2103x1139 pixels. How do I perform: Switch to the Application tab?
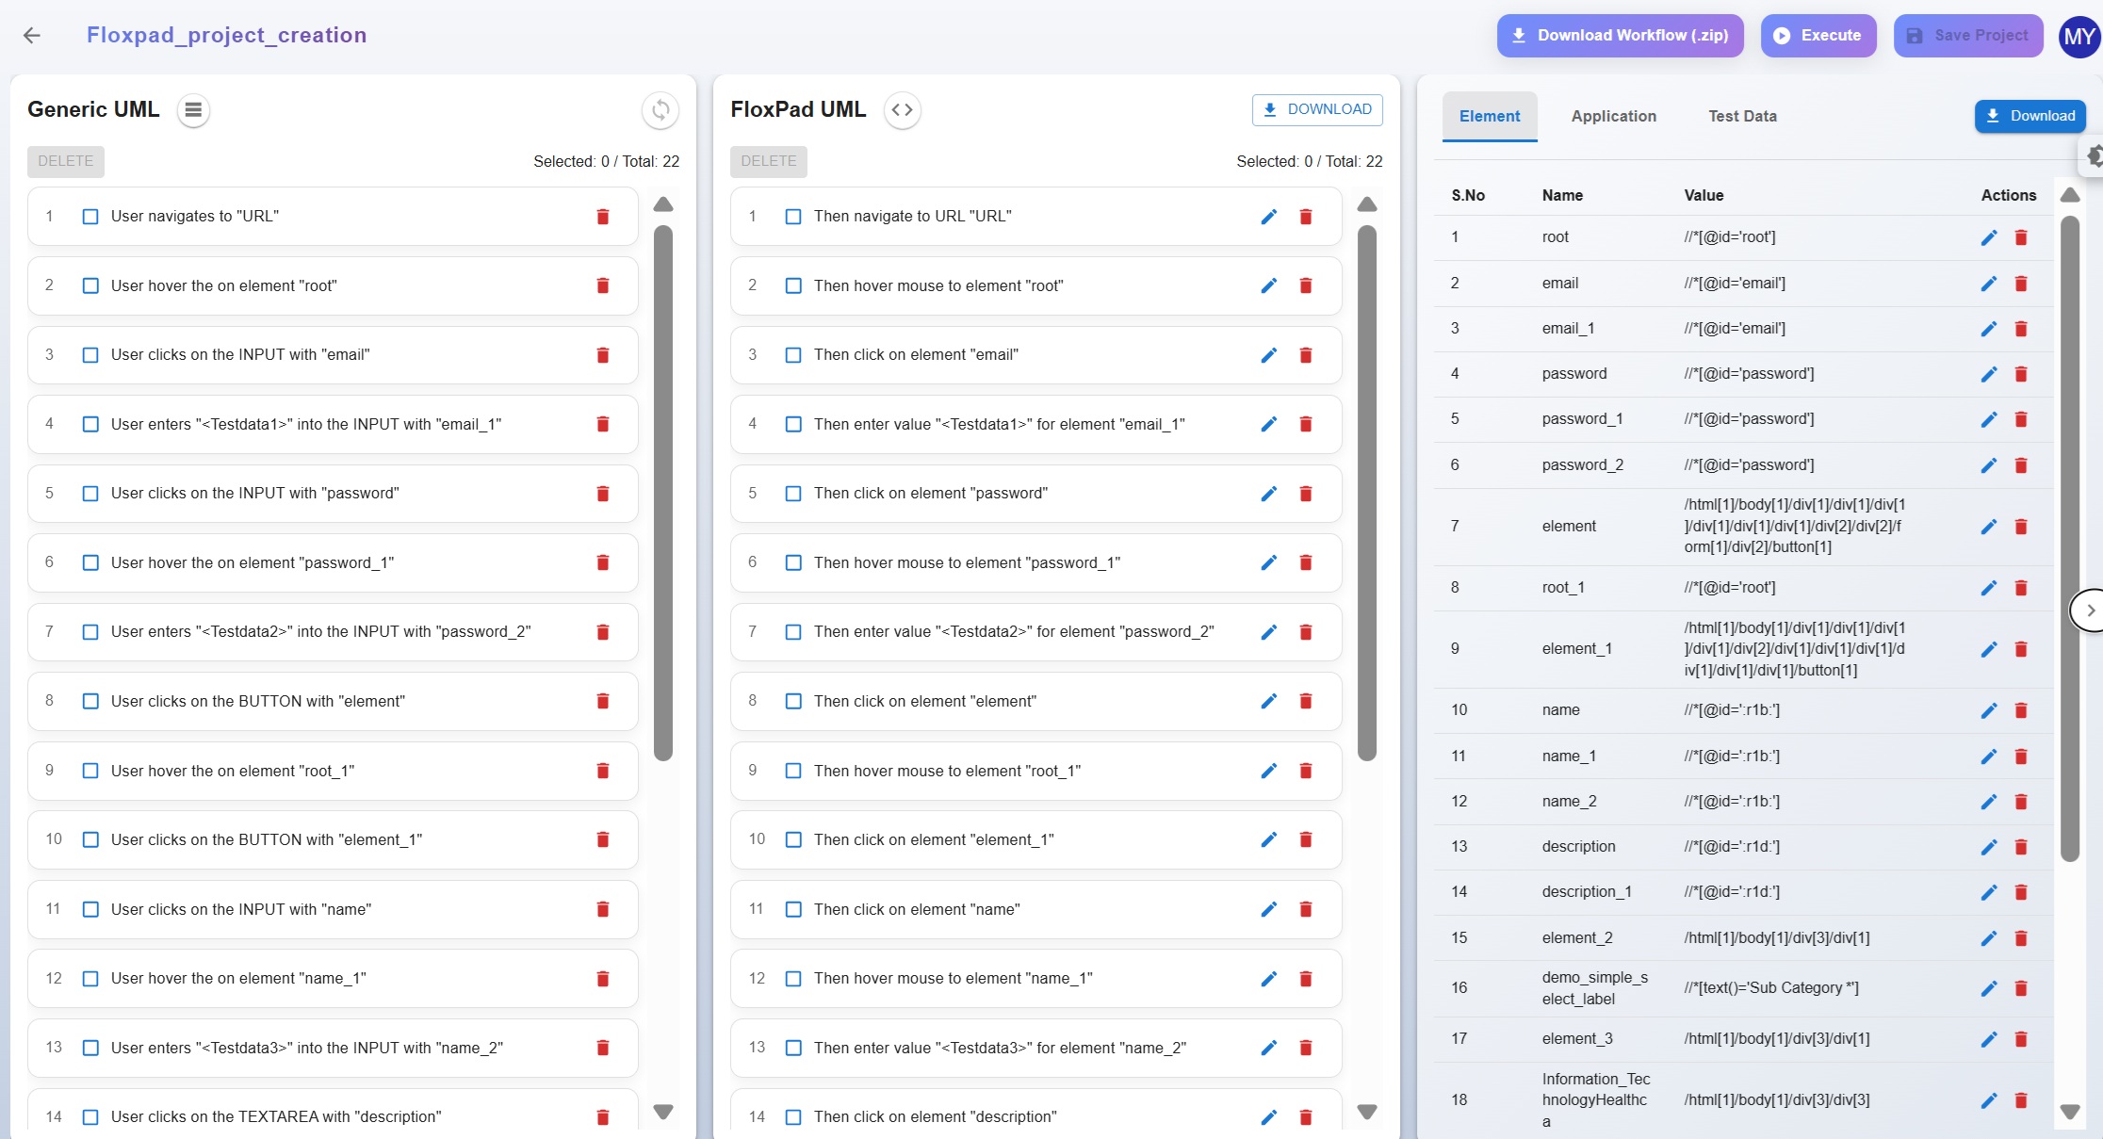tap(1613, 116)
